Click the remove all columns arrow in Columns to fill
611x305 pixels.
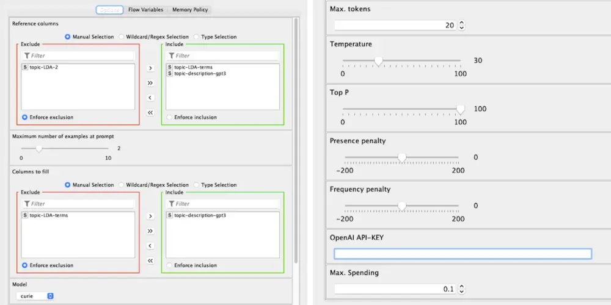150,260
